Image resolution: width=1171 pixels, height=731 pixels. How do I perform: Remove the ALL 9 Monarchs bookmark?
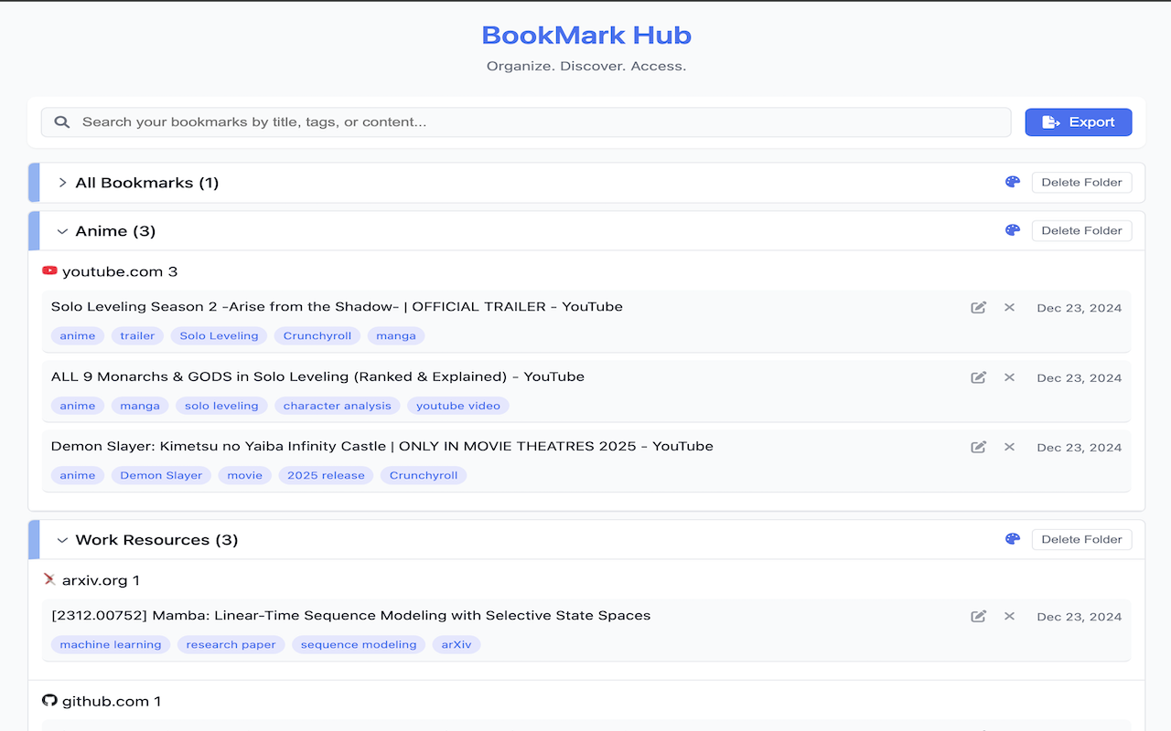(1009, 377)
